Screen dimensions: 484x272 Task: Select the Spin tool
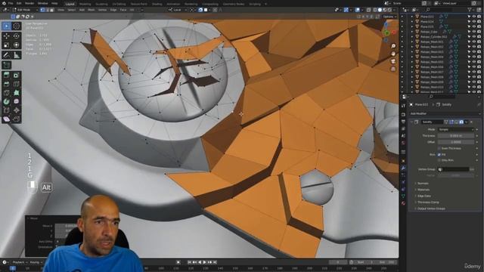7,101
